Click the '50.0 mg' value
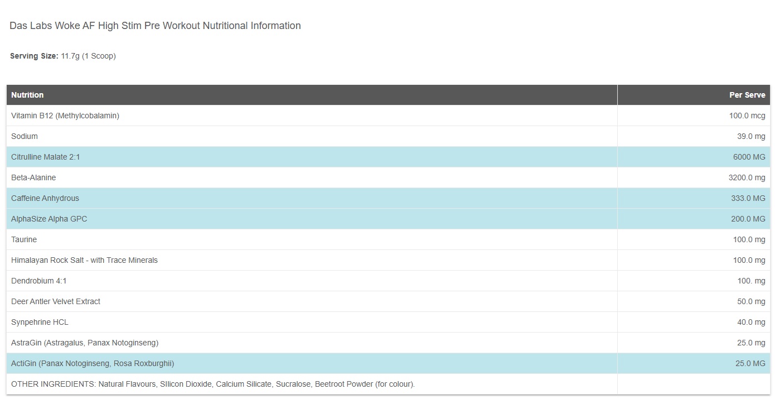Viewport: 775px width, 399px height. tap(751, 301)
